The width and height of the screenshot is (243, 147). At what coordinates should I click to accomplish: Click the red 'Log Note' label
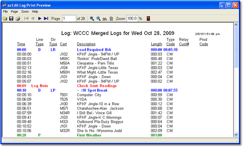click(40, 86)
